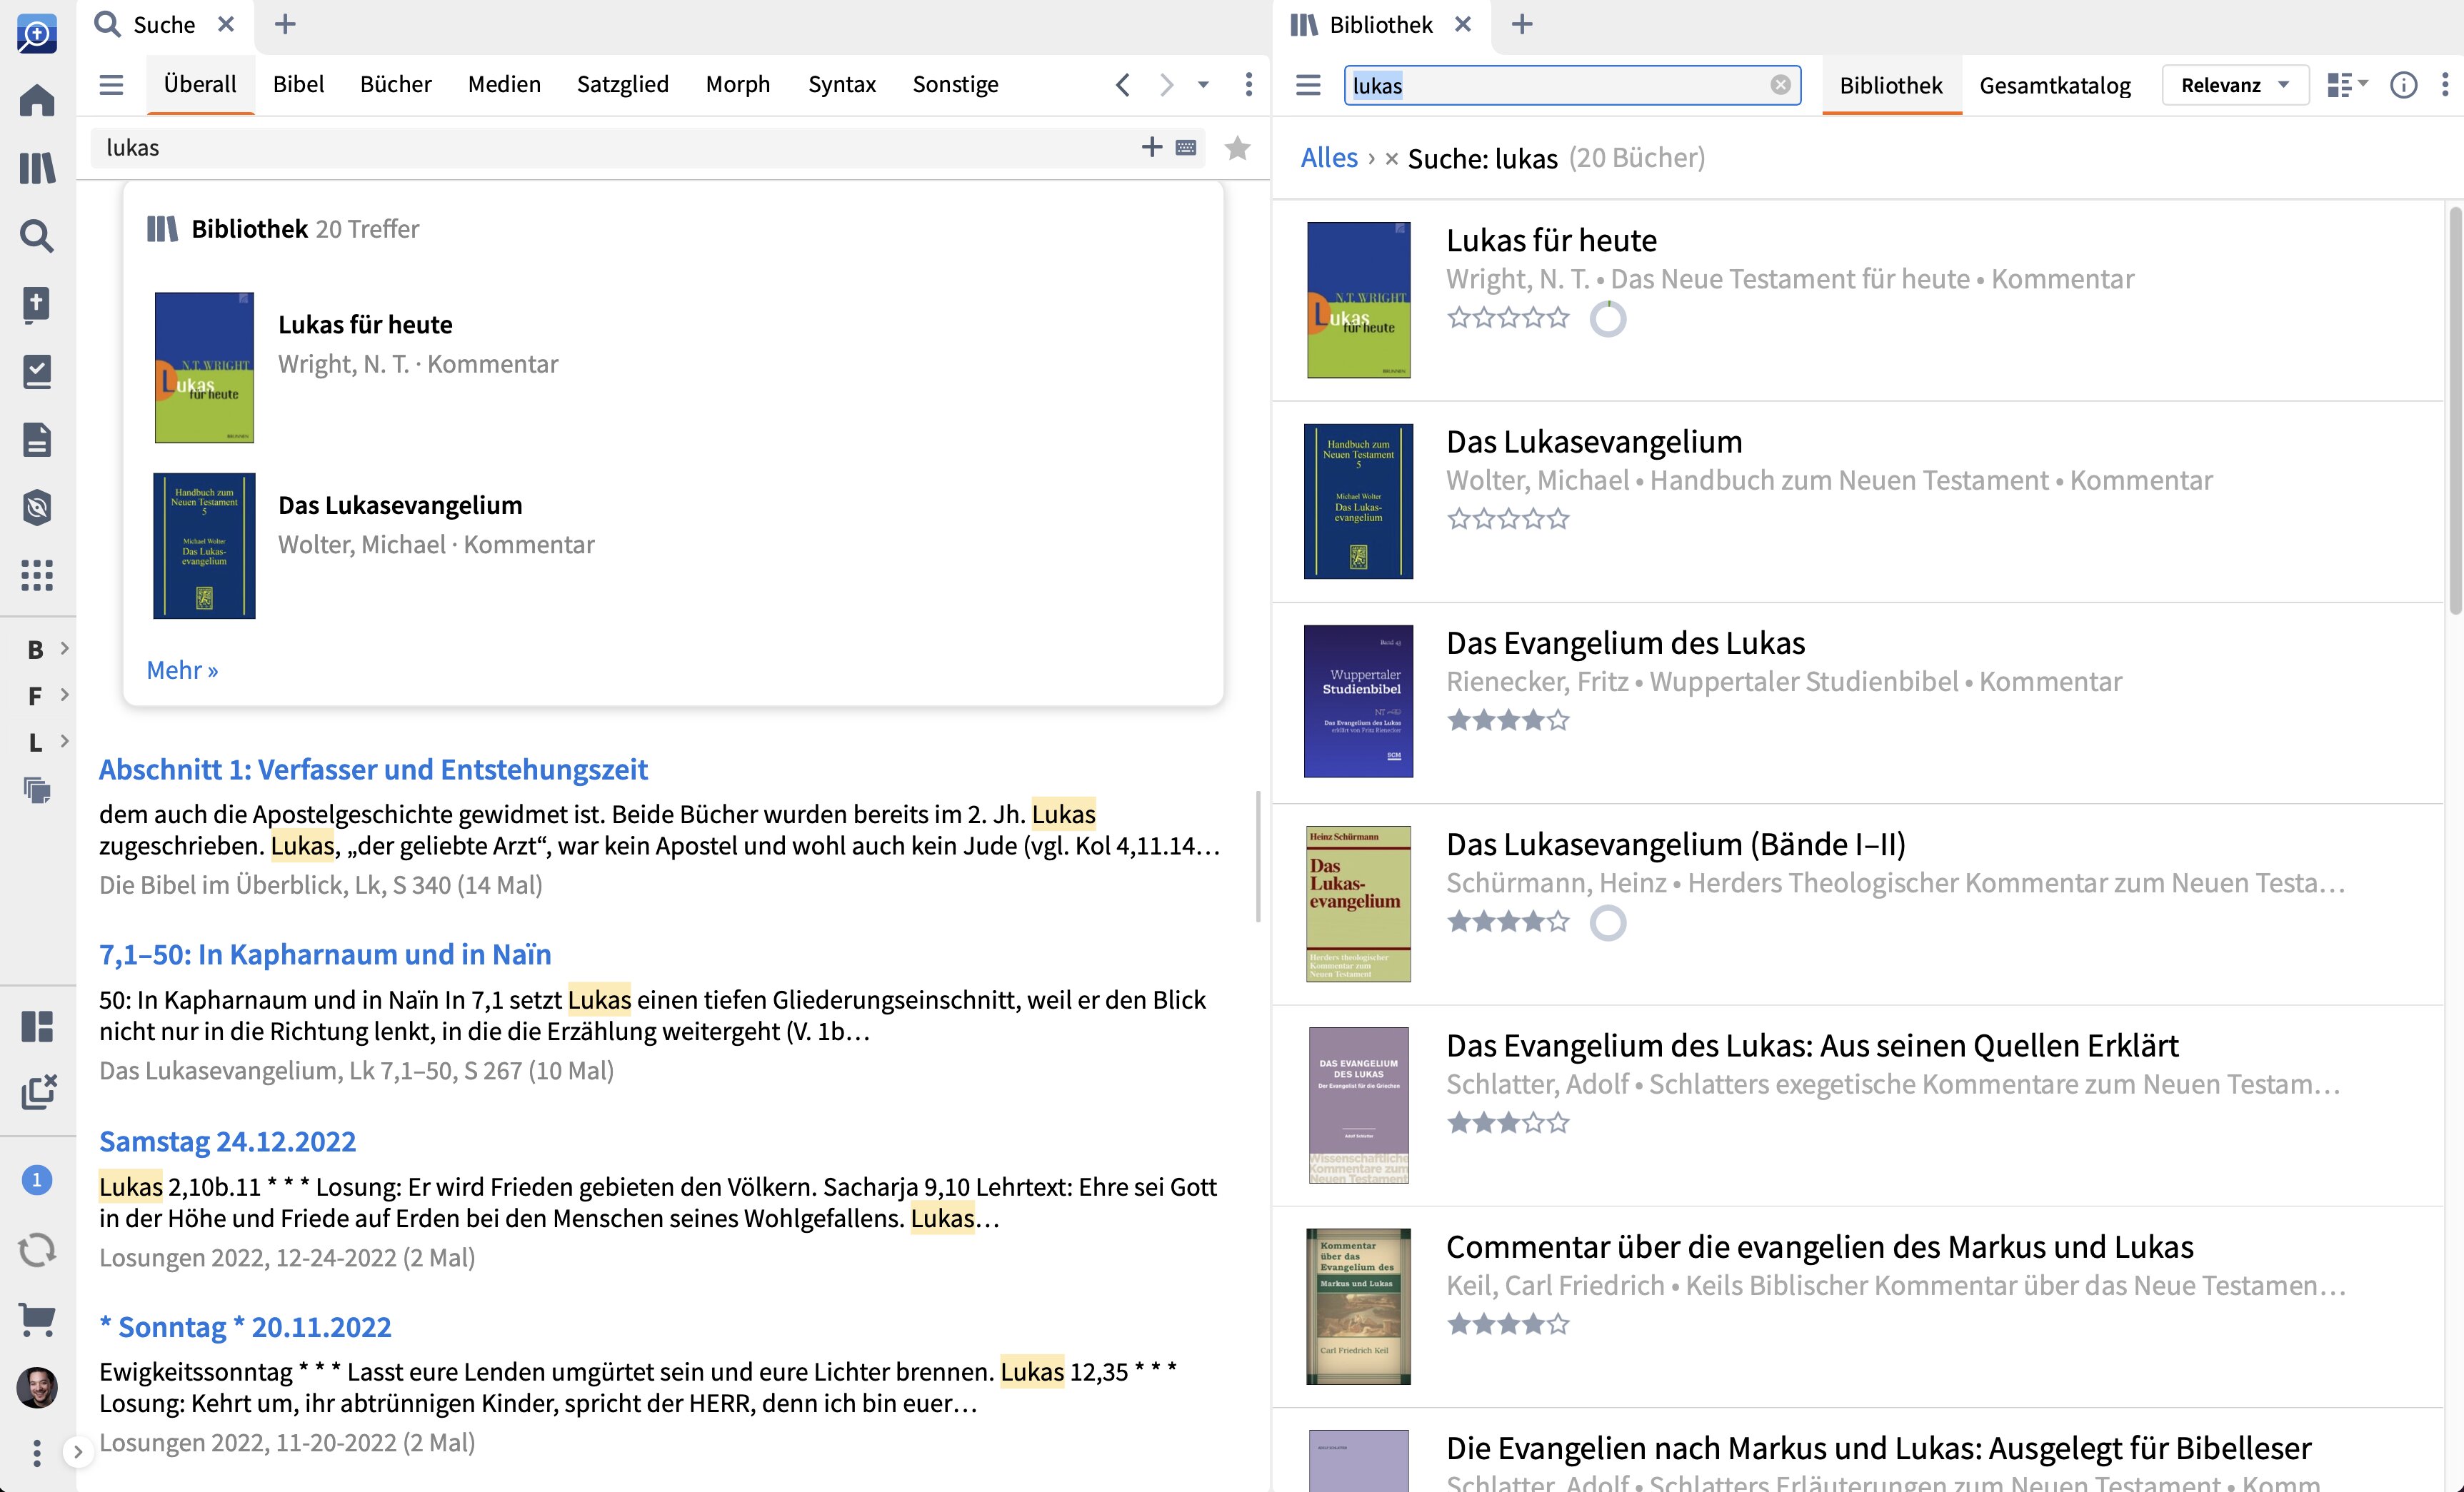Expand the B shortcut in the sidebar
This screenshot has height=1492, width=2464.
click(x=64, y=649)
